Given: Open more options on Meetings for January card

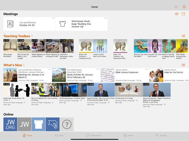Looking at the screenshot, I should coord(49,69).
